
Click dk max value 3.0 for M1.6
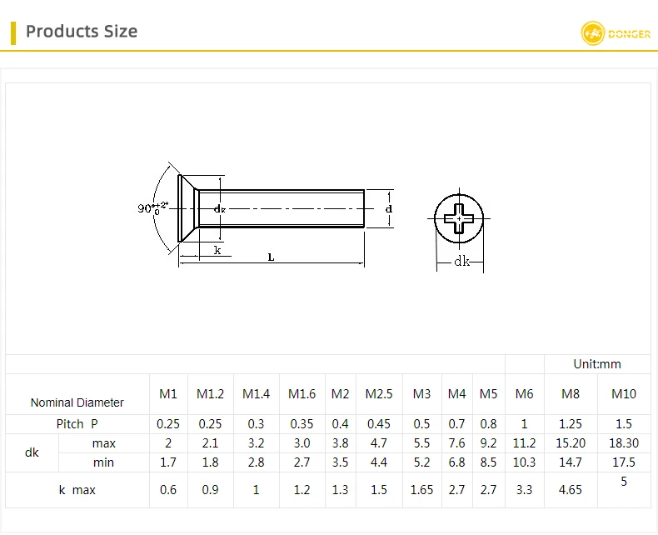coord(302,443)
